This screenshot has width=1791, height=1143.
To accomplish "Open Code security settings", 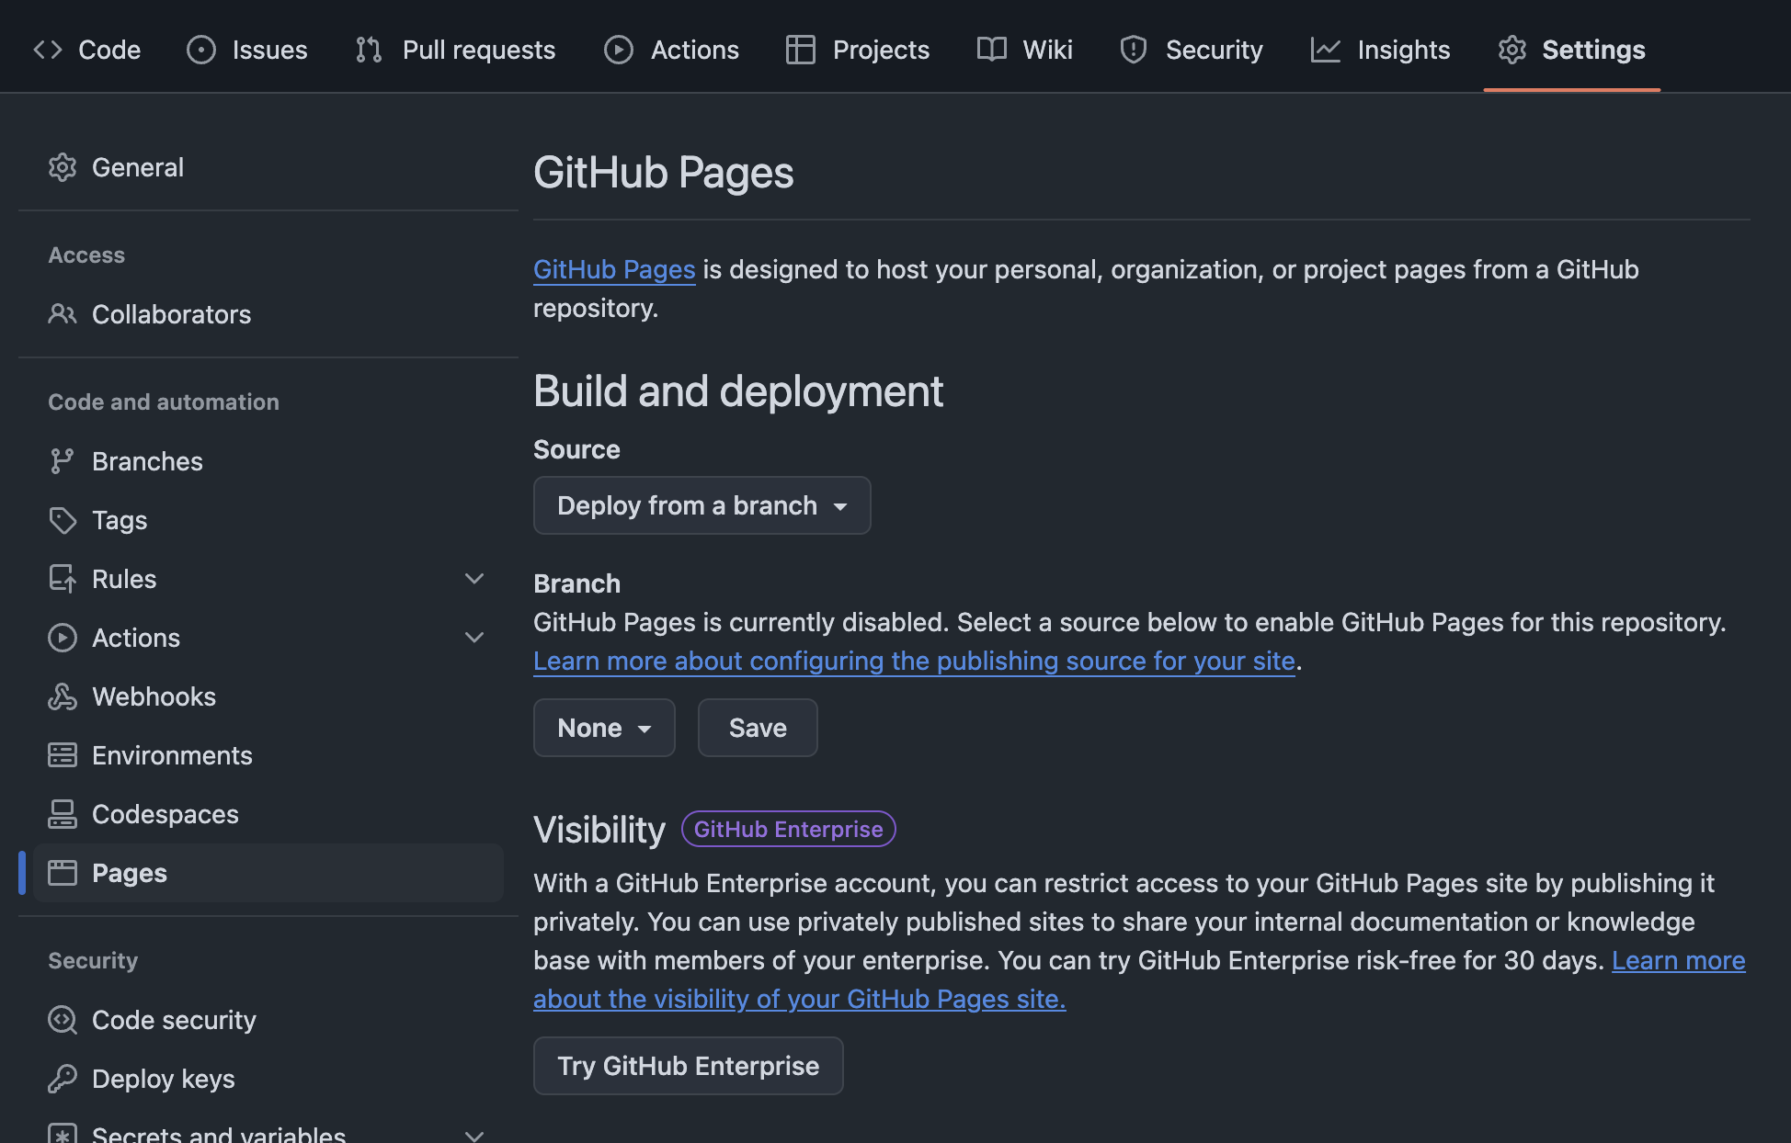I will click(268, 1020).
